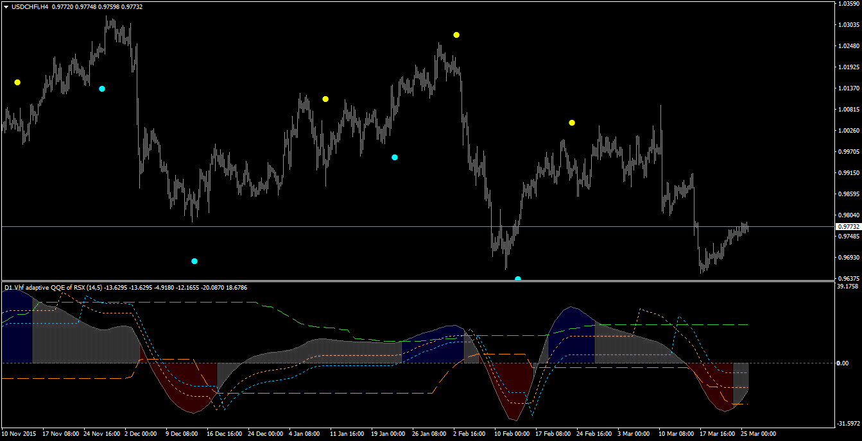The width and height of the screenshot is (862, 441).
Task: Click the 1.01925 price axis label
Action: pos(849,67)
